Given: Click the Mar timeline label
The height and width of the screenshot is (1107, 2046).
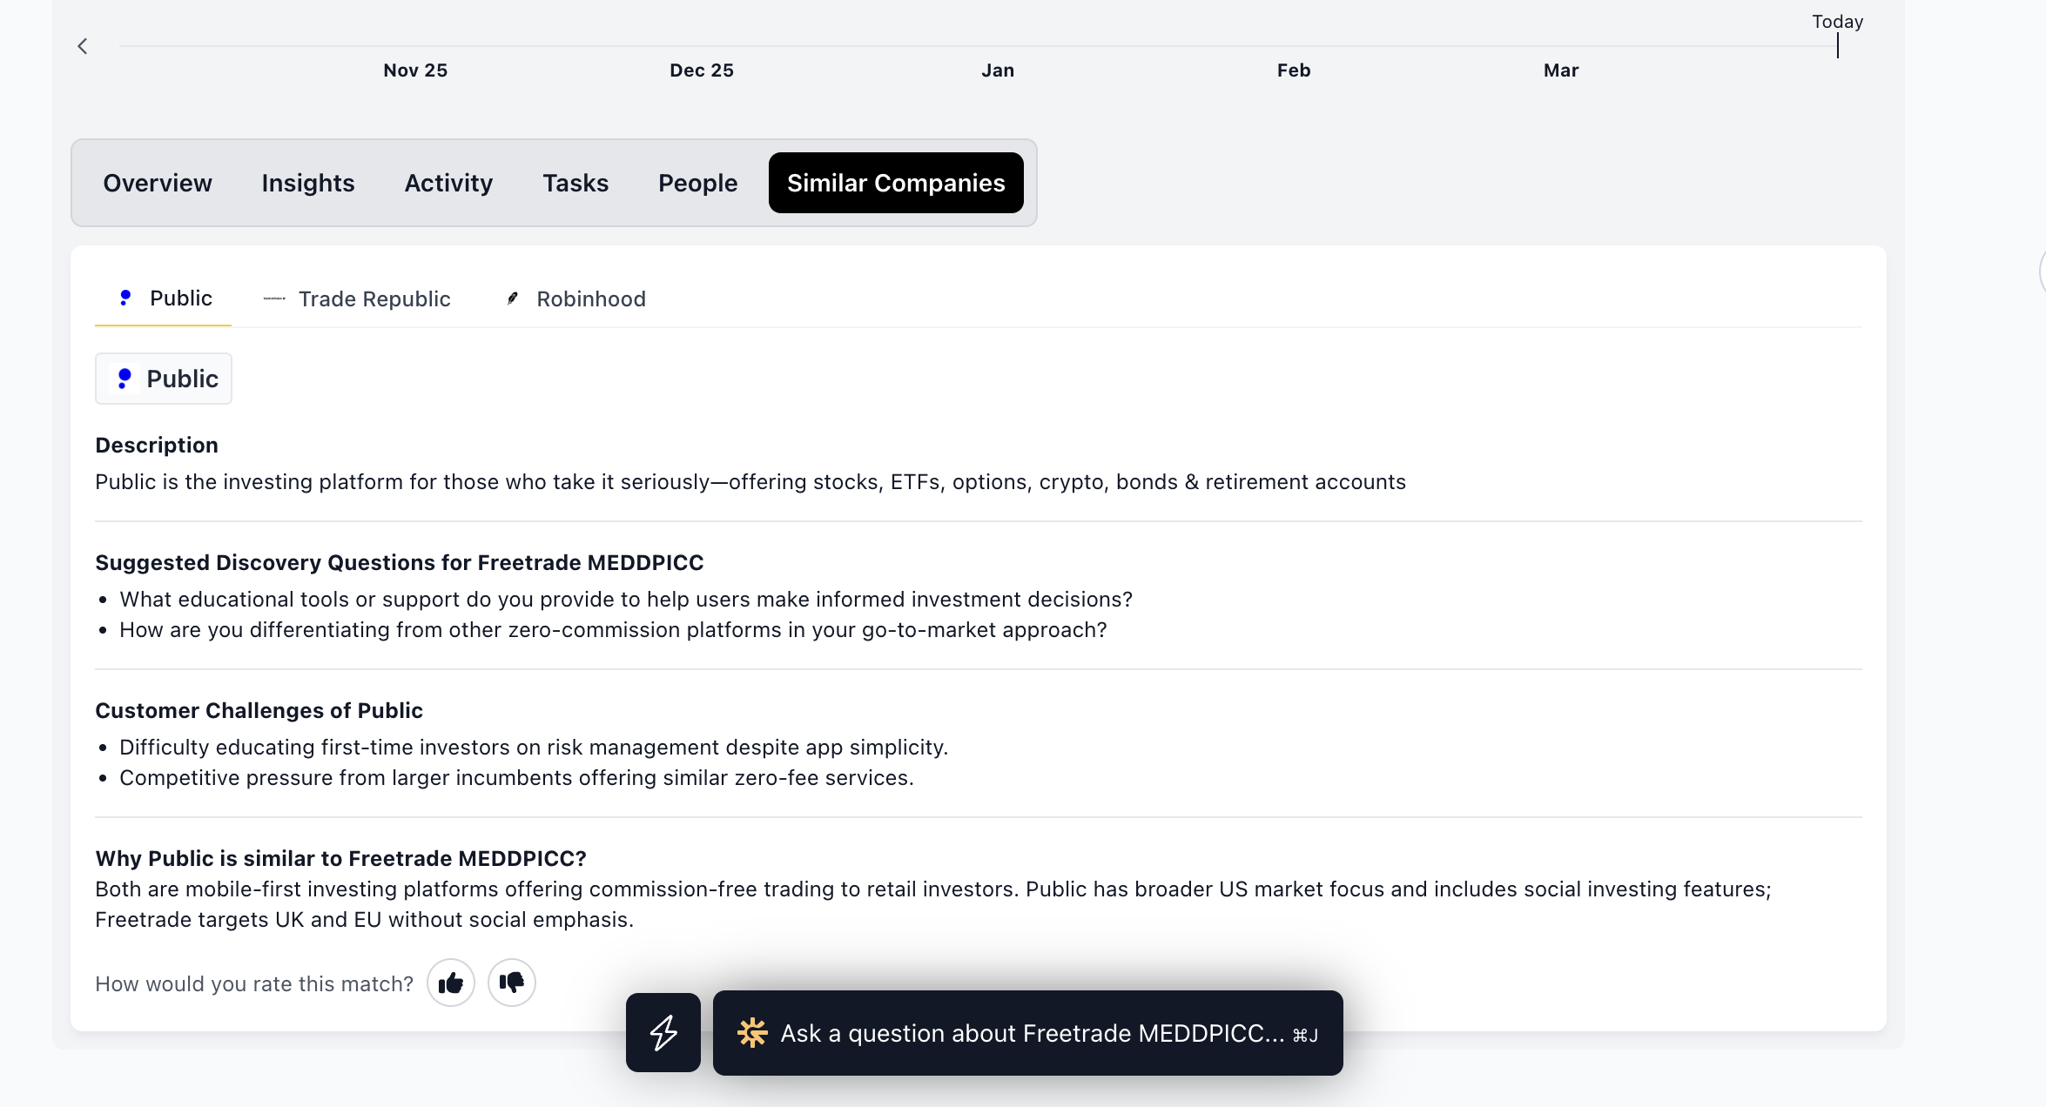Looking at the screenshot, I should [1561, 70].
